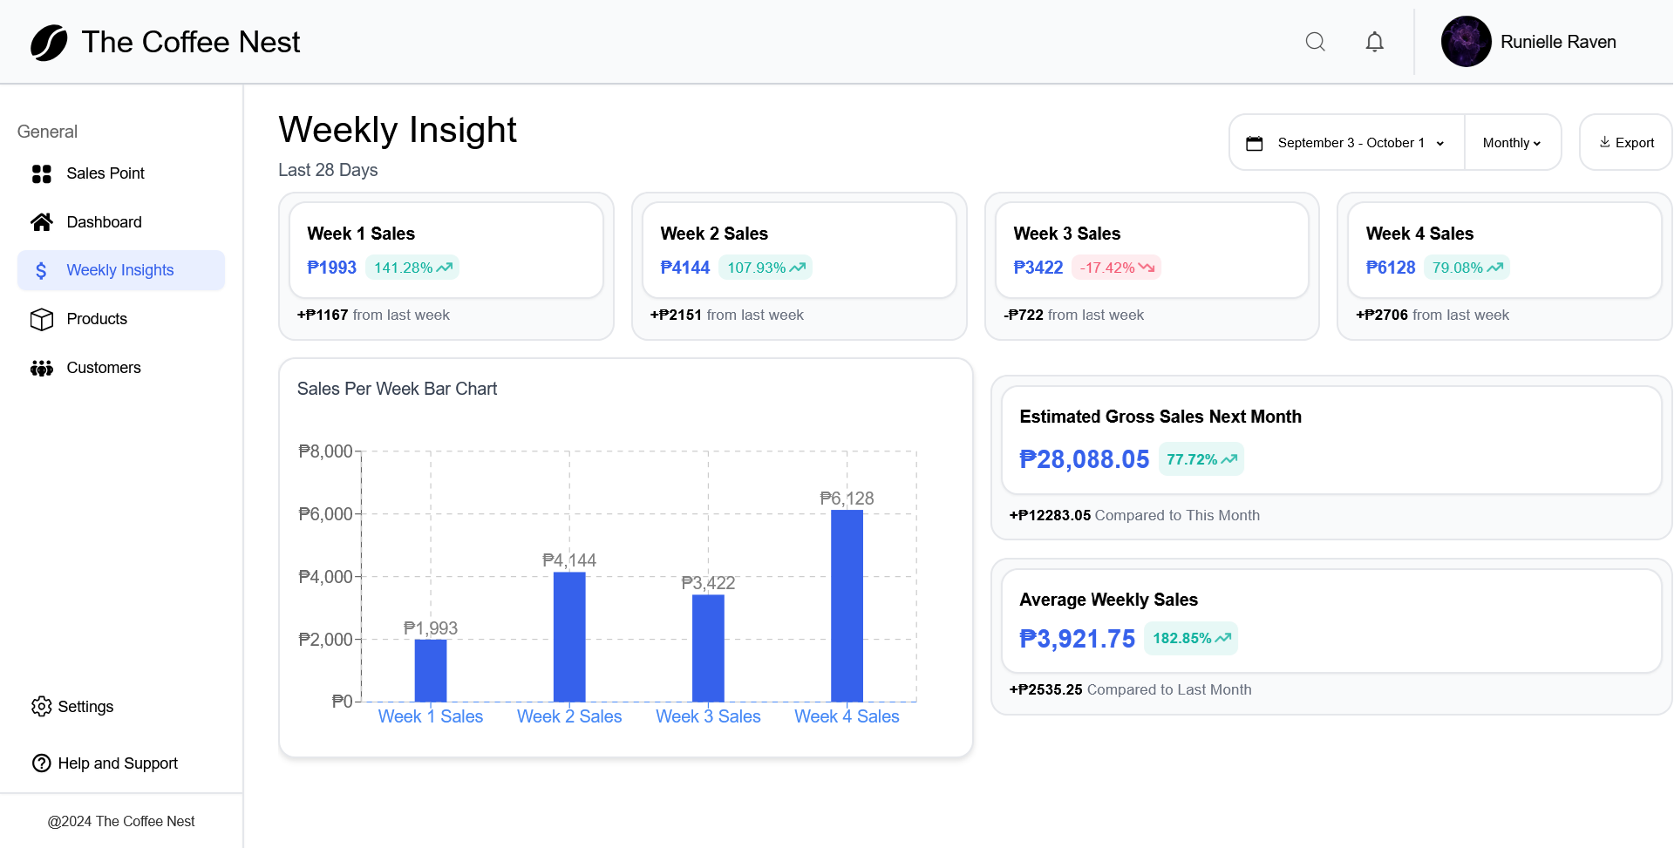This screenshot has height=848, width=1674.
Task: Expand the September 3 - October 1 date dropdown
Action: pos(1351,142)
